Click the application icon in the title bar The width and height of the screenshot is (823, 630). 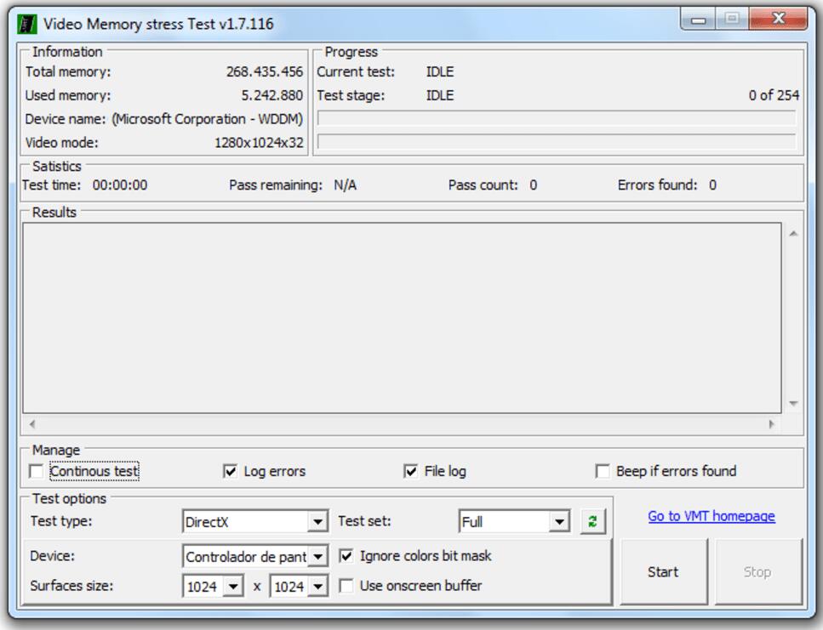point(27,23)
